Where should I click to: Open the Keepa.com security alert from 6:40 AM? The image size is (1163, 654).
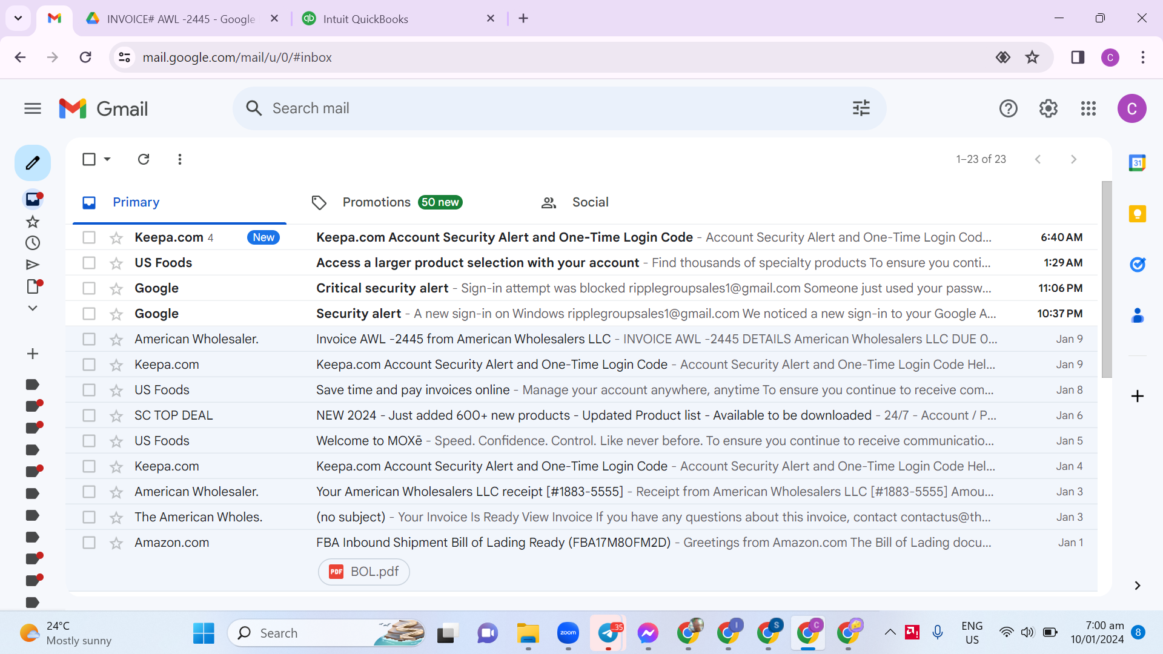581,237
